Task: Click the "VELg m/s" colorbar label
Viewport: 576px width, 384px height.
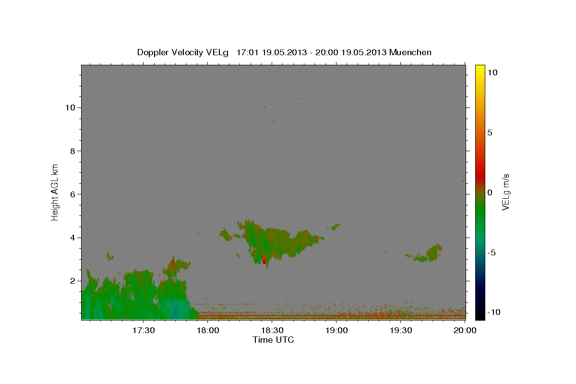Action: pos(505,192)
